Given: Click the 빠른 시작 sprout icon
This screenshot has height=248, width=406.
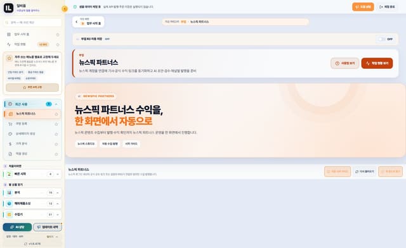Looking at the screenshot, I should pyautogui.click(x=10, y=174).
